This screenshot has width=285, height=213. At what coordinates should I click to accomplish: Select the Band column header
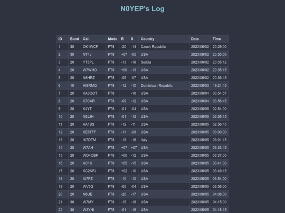(x=74, y=39)
